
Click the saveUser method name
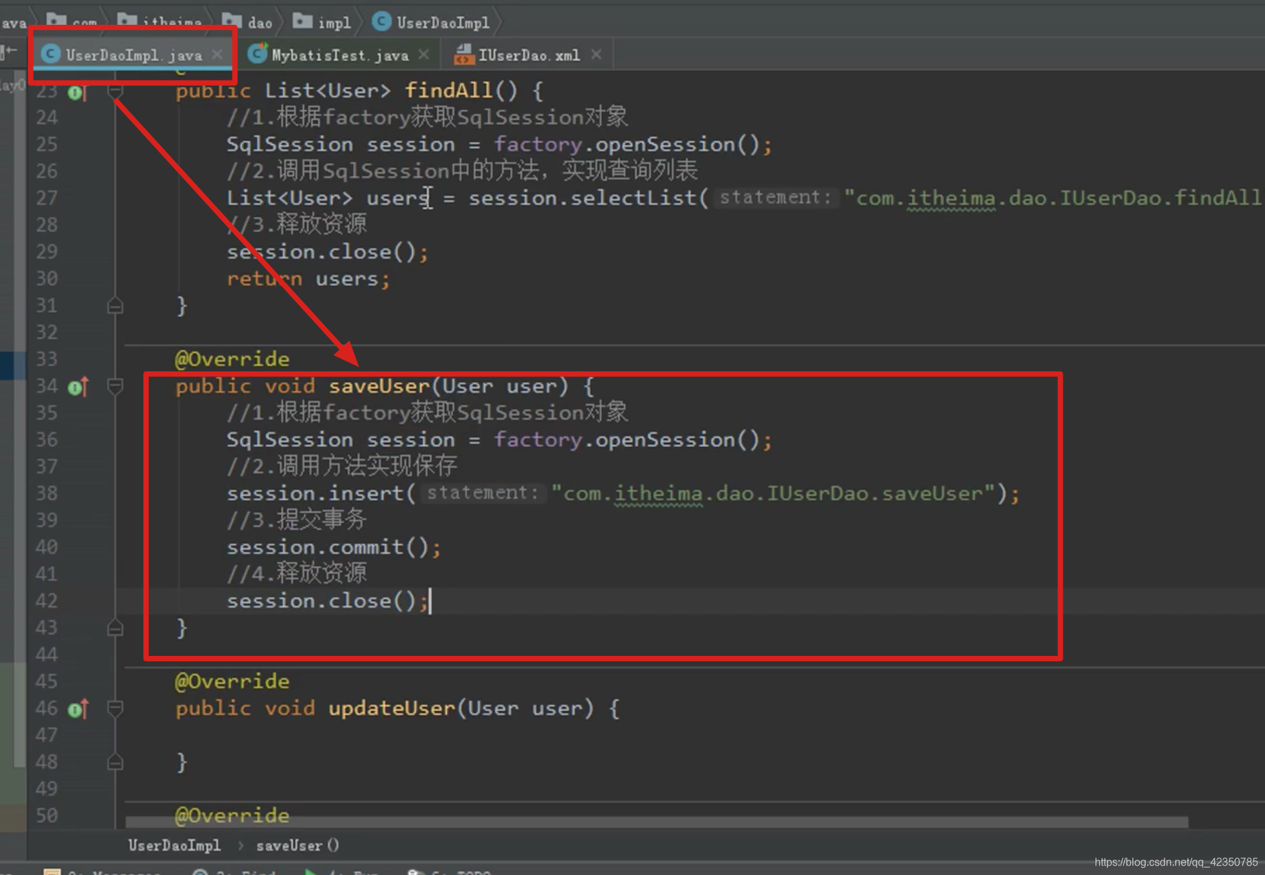[379, 387]
